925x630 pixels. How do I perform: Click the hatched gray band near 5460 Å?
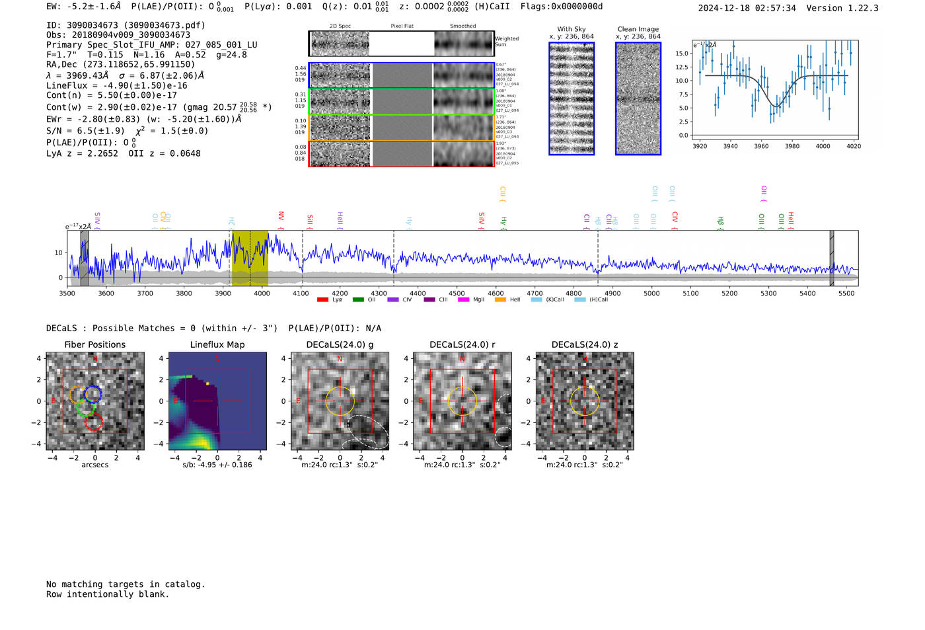coord(832,258)
